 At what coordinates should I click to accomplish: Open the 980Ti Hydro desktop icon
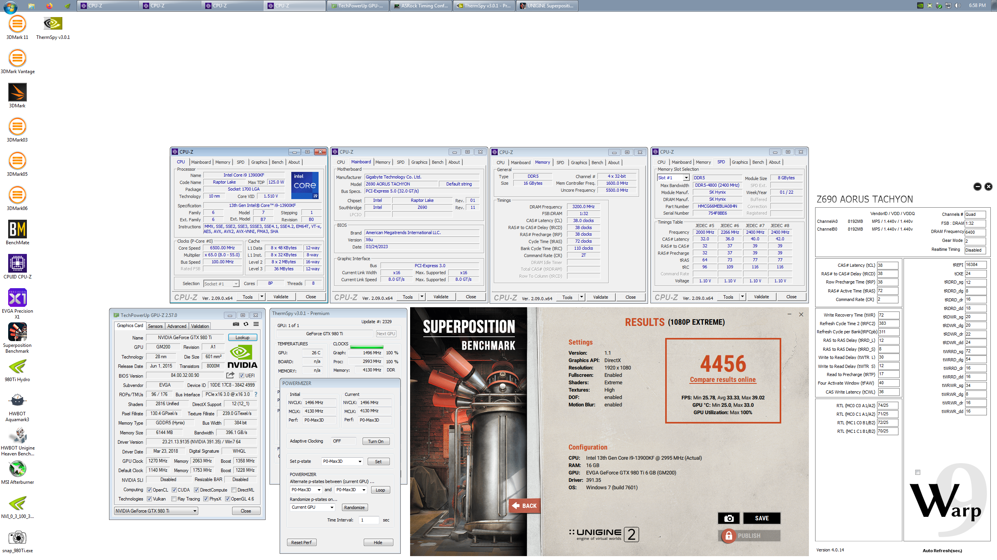(17, 370)
